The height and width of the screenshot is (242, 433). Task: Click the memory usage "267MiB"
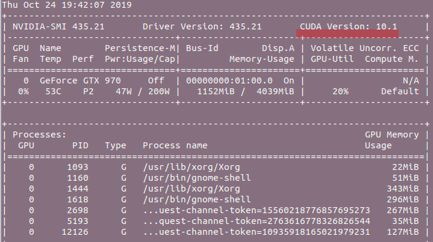(x=403, y=210)
